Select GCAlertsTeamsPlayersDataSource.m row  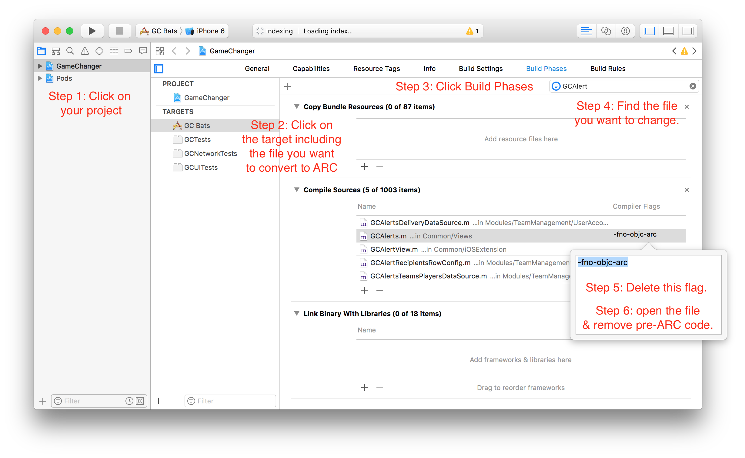coord(463,276)
